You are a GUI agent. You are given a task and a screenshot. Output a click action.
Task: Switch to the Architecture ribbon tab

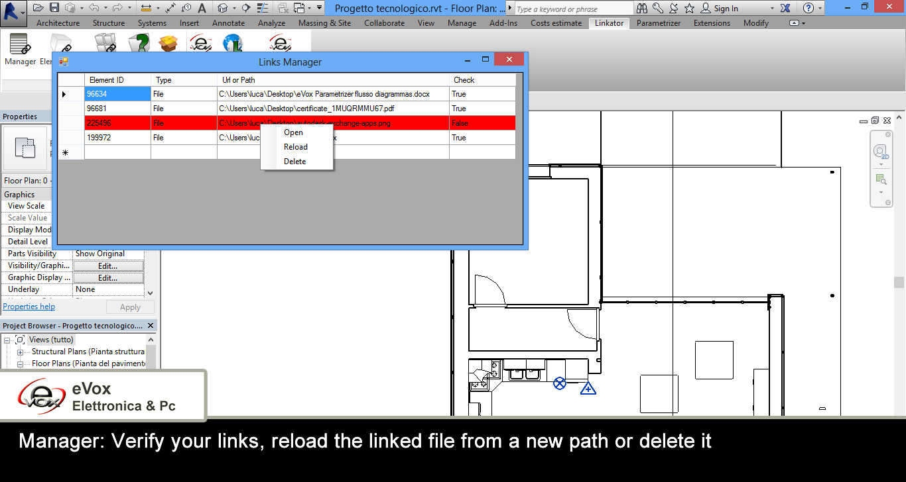[58, 23]
